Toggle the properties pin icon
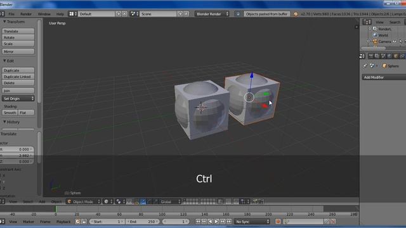The height and width of the screenshot is (228, 406). [x=365, y=66]
